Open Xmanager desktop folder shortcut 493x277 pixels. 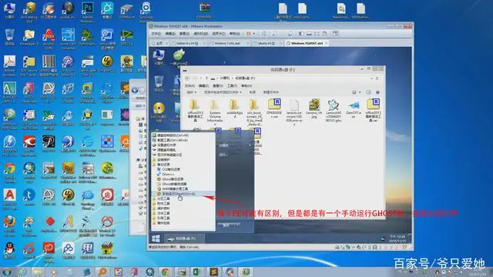tap(29, 38)
